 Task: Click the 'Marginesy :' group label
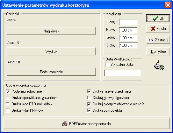click(114, 14)
